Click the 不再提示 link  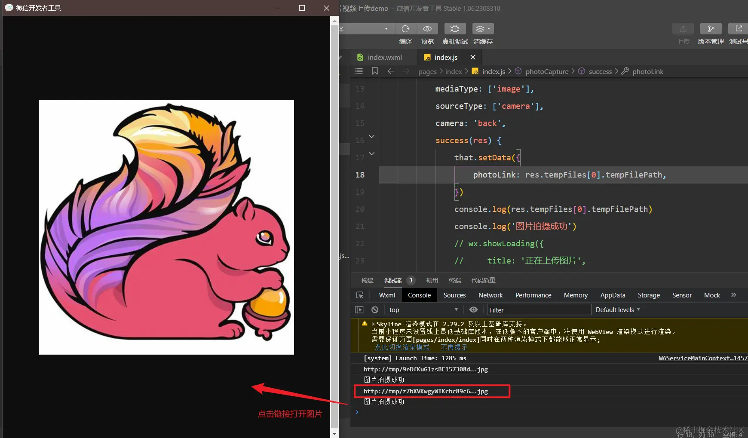(x=454, y=347)
